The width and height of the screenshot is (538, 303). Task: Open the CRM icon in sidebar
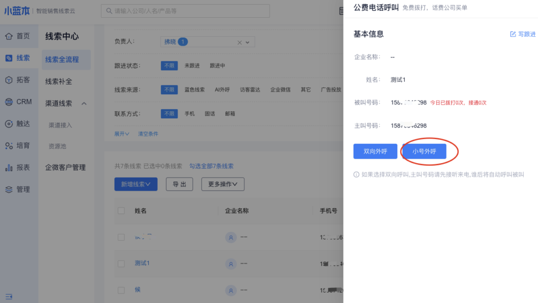(x=9, y=102)
